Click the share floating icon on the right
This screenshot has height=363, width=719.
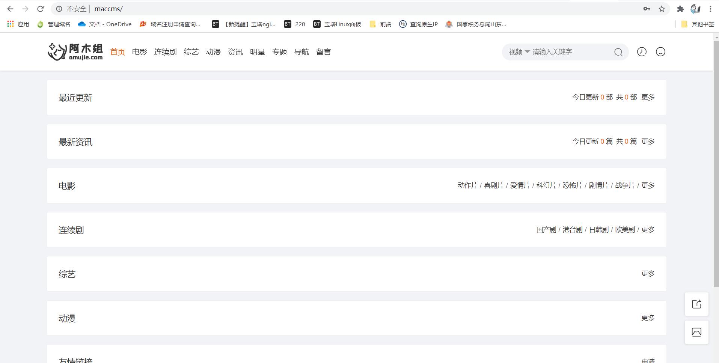tap(696, 304)
